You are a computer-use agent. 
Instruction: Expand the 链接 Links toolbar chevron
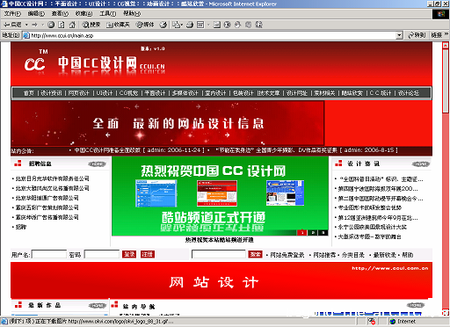click(x=446, y=34)
